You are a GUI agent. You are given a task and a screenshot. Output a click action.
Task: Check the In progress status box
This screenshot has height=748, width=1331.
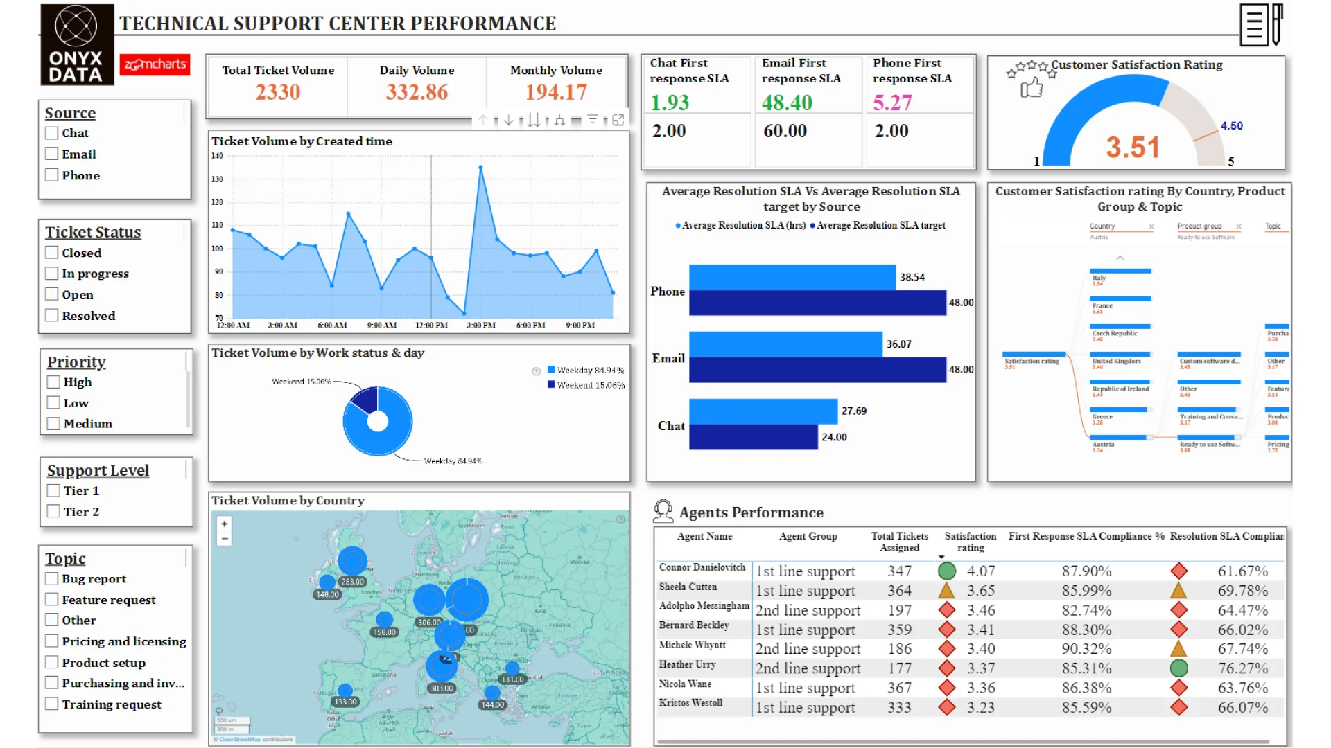52,274
